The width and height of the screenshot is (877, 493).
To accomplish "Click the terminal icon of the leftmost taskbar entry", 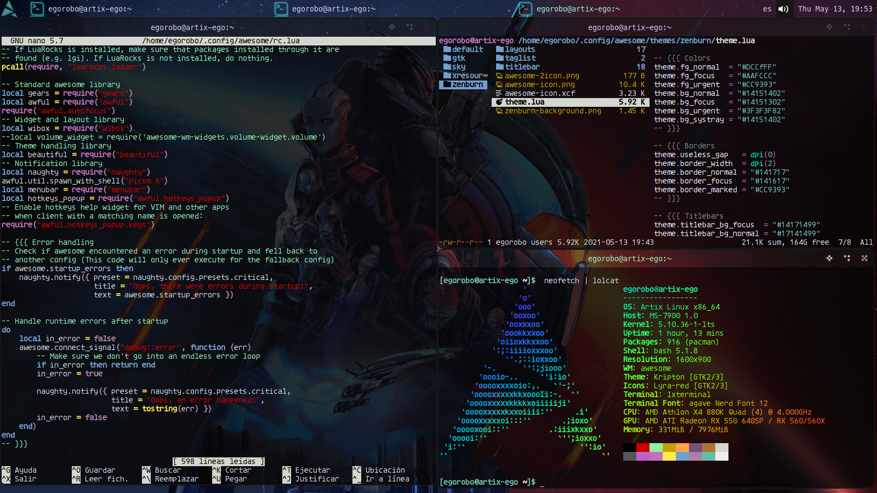I will point(37,9).
